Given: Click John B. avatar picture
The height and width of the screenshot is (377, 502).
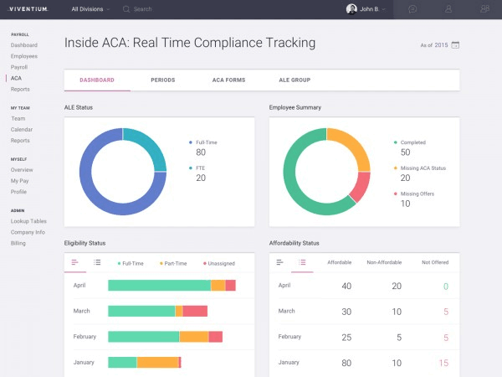Looking at the screenshot, I should click(351, 9).
